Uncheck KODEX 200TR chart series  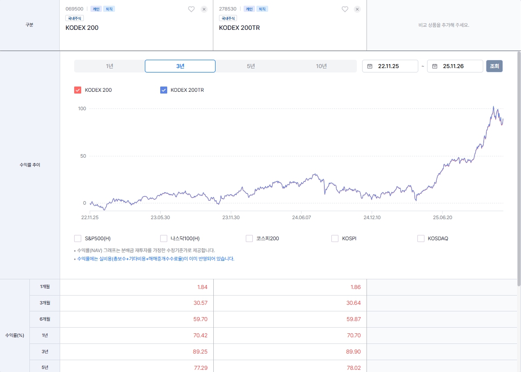pyautogui.click(x=163, y=90)
